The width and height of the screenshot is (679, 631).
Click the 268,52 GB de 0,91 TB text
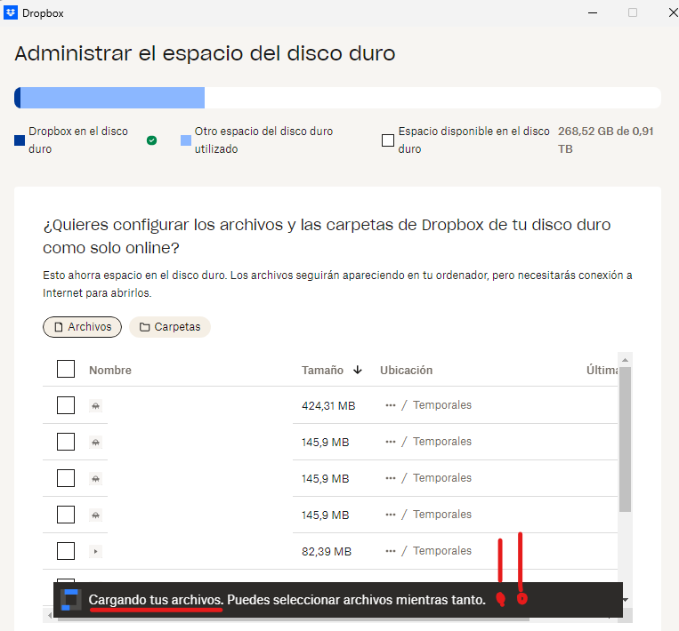(x=605, y=140)
